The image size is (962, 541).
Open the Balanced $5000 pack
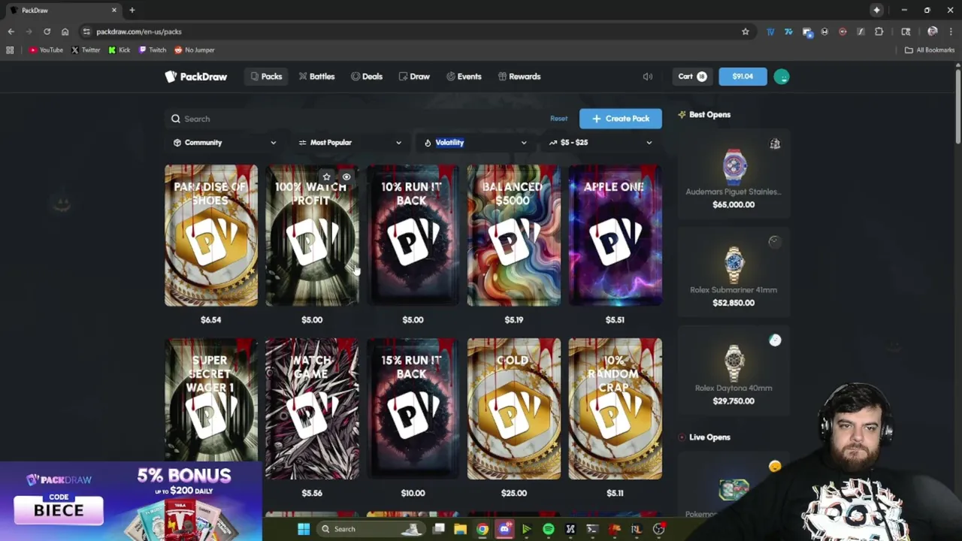[x=513, y=235]
